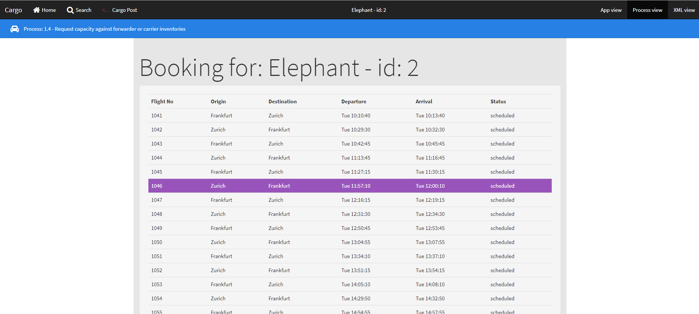Click the Process 1.4 request capacity text
This screenshot has height=314, width=699.
click(x=104, y=29)
